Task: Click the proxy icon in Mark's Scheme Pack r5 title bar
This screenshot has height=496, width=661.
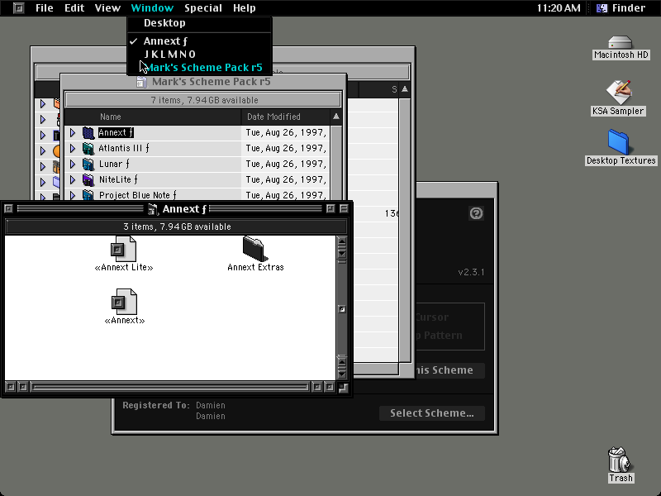Action: [x=142, y=82]
